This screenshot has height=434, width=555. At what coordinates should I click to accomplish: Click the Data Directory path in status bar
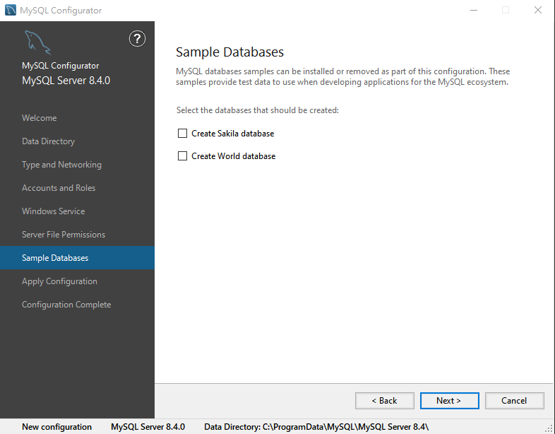point(316,427)
